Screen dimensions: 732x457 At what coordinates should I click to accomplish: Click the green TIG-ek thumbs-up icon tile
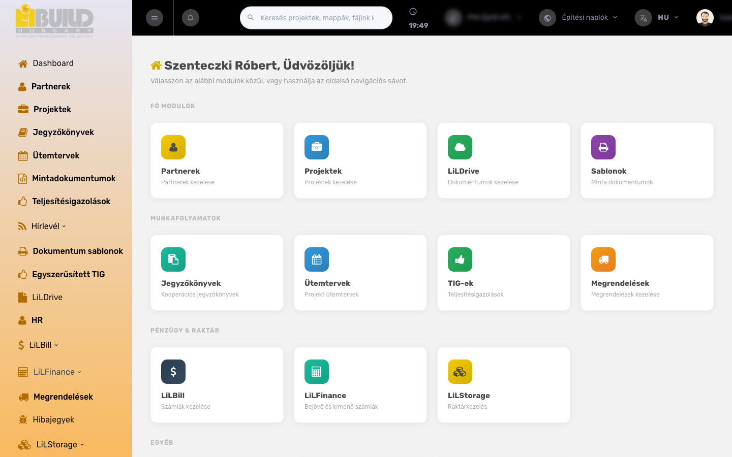[x=460, y=259]
